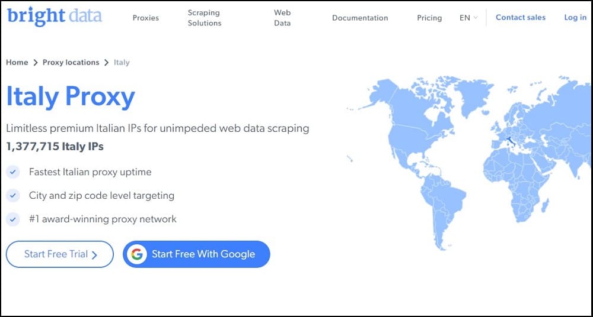This screenshot has height=317, width=593.
Task: Select the City and zip code level targeting text
Action: point(101,196)
